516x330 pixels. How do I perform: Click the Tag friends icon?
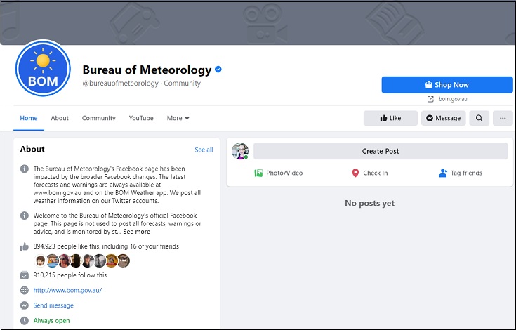click(x=442, y=173)
